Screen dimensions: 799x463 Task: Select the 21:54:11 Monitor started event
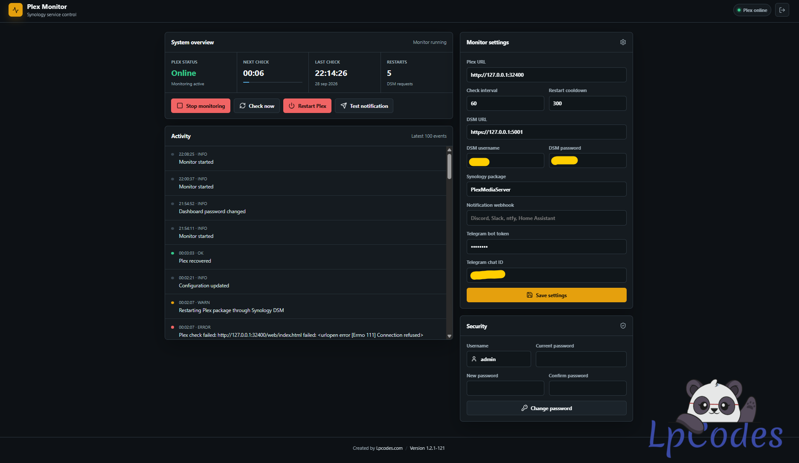pyautogui.click(x=305, y=232)
